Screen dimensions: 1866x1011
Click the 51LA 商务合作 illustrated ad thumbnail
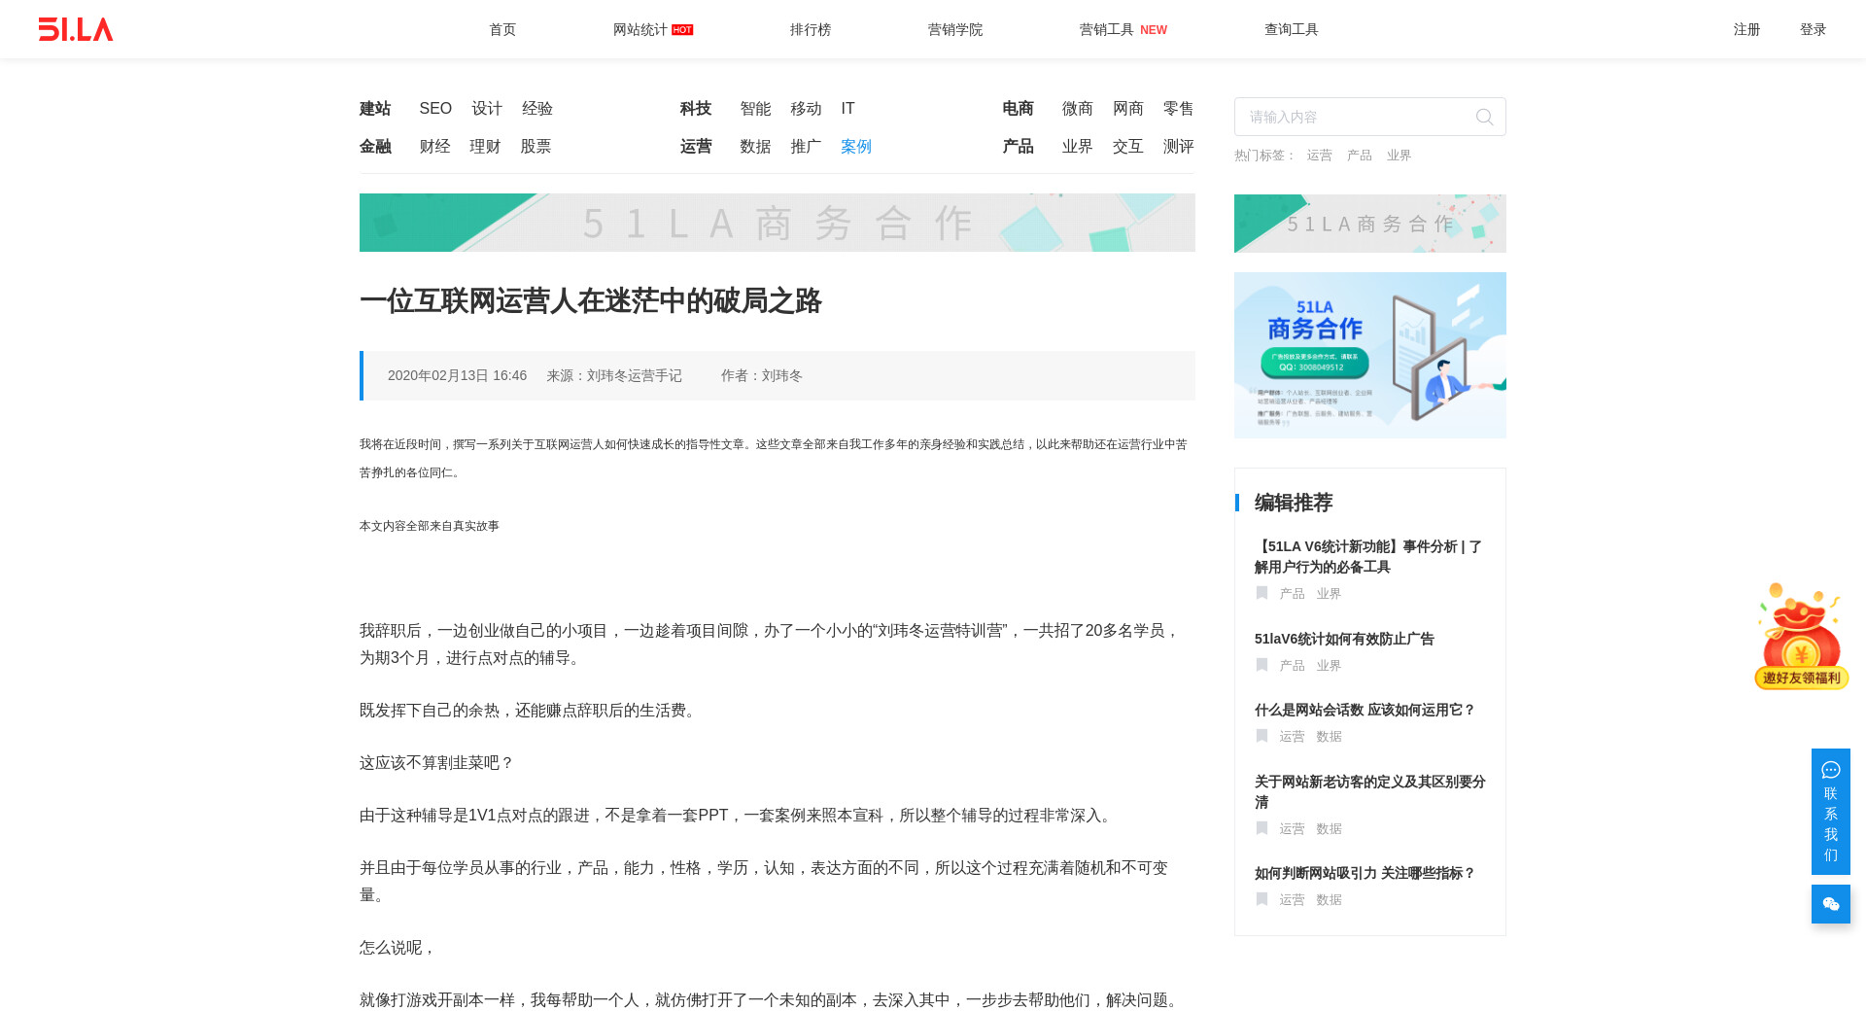click(1369, 355)
